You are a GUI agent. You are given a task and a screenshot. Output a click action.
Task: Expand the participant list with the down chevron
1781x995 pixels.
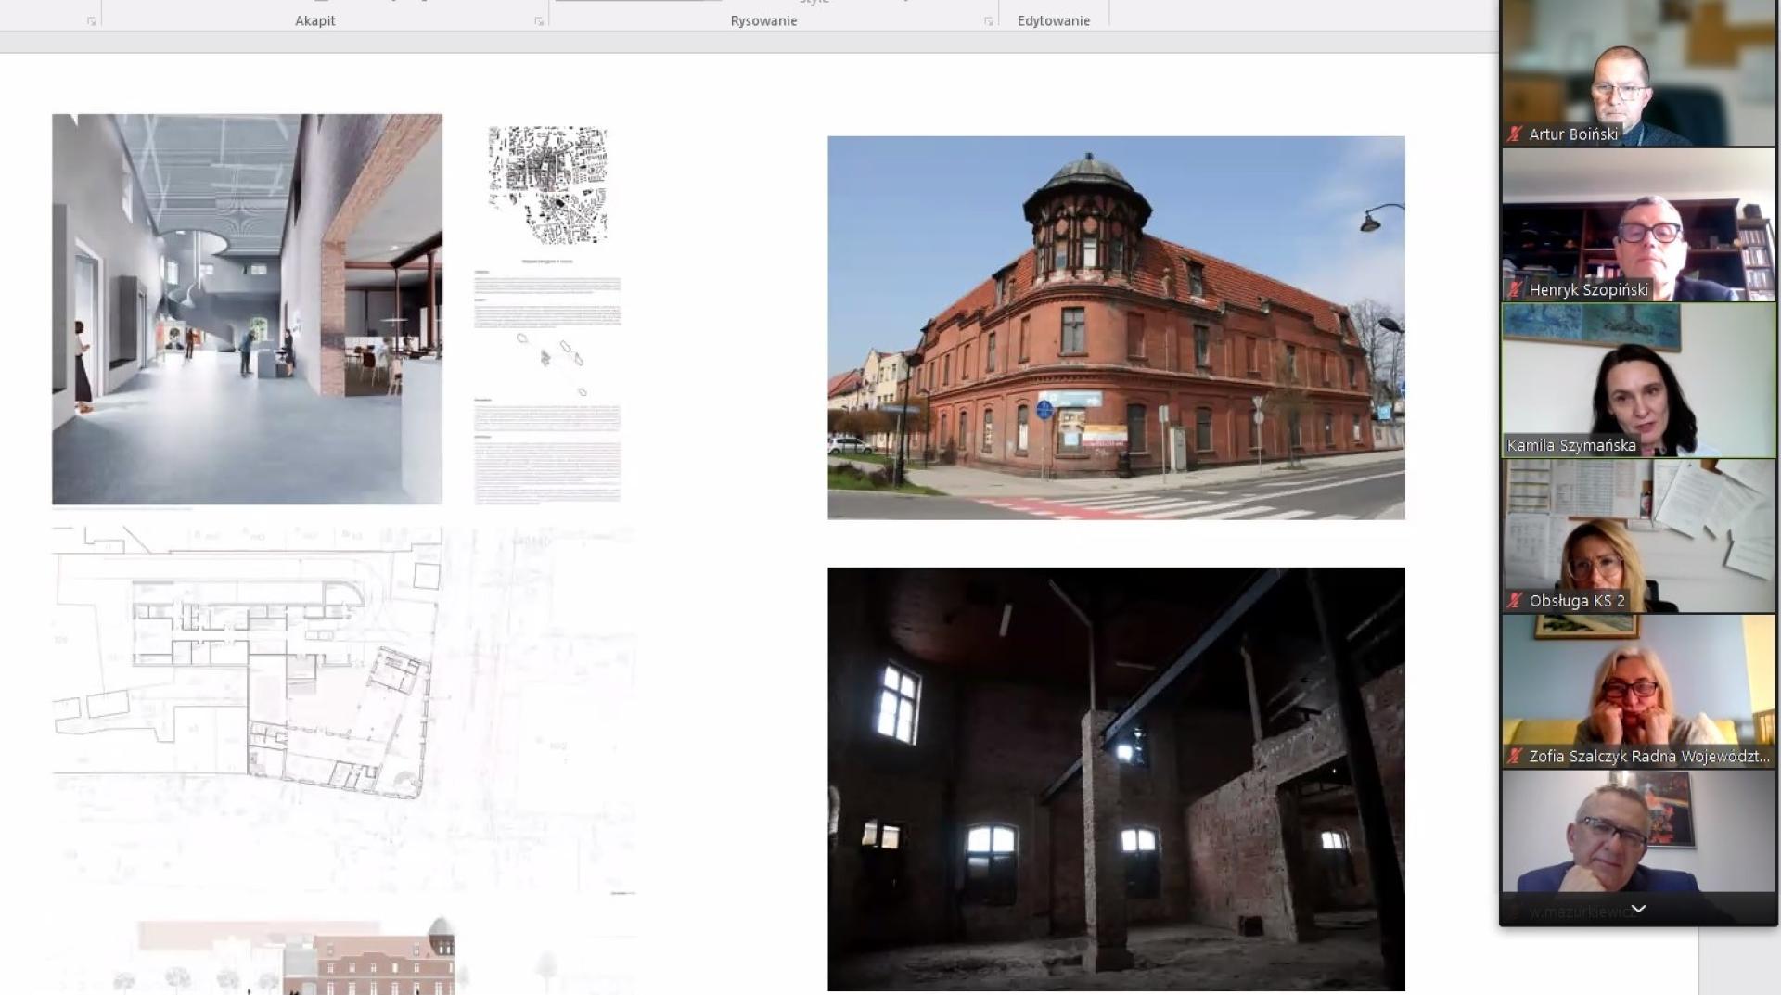(1638, 909)
